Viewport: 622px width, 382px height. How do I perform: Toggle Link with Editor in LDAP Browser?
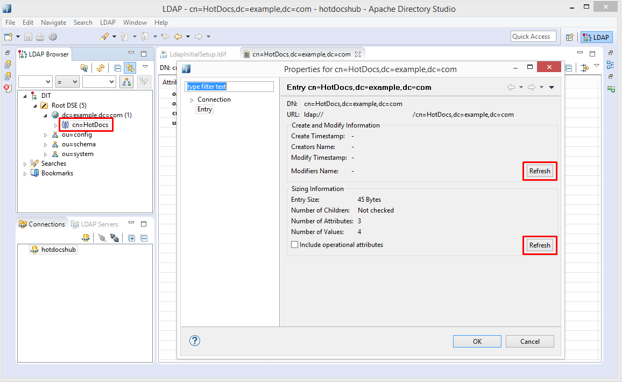click(x=130, y=68)
